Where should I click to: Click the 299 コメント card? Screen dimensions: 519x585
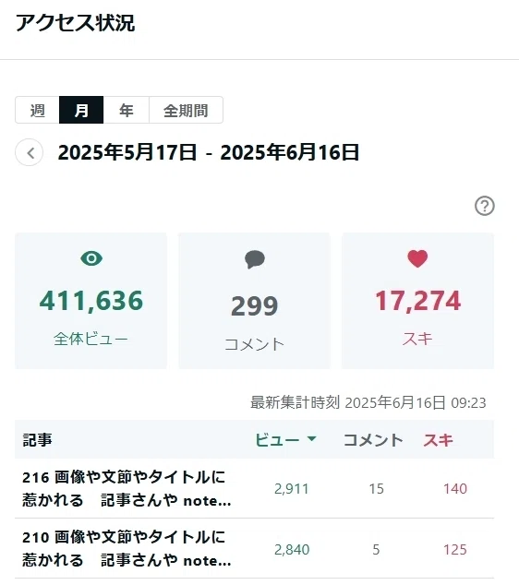[x=254, y=301]
